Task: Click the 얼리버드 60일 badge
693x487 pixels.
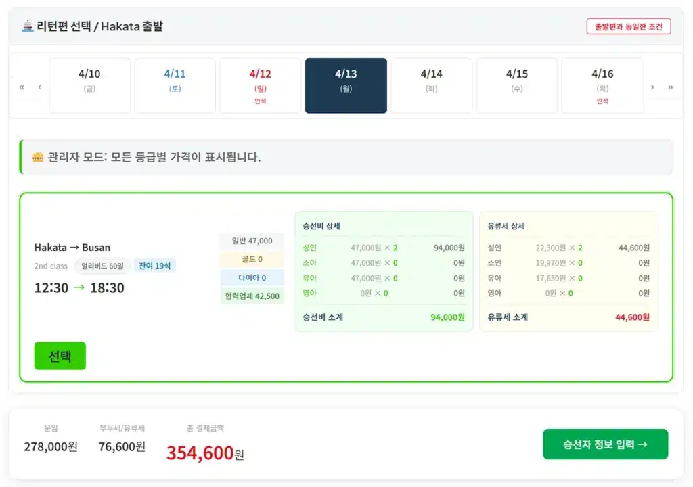Action: 100,266
